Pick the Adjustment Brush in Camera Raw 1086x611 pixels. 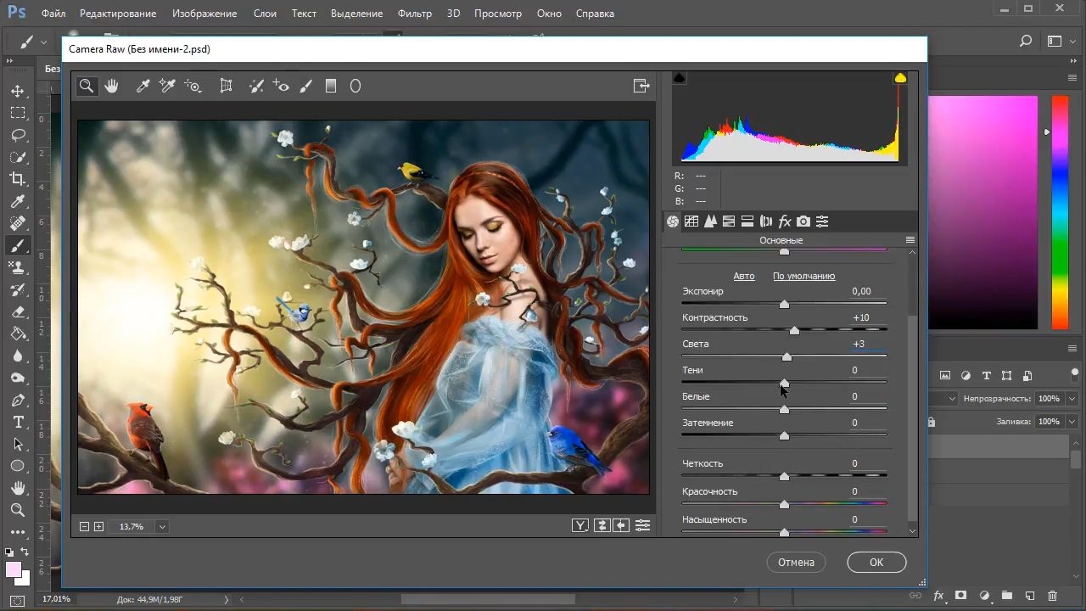pyautogui.click(x=306, y=86)
